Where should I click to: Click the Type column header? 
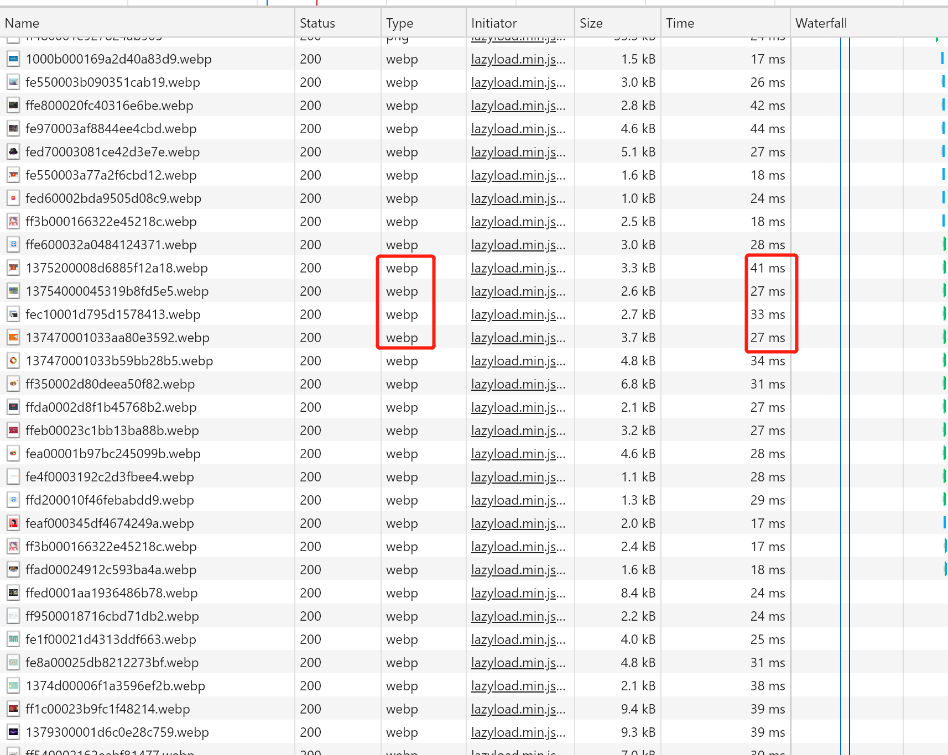399,23
